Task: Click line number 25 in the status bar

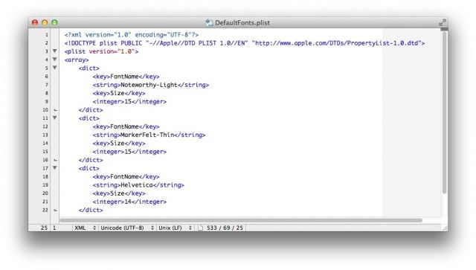Action: (x=45, y=228)
